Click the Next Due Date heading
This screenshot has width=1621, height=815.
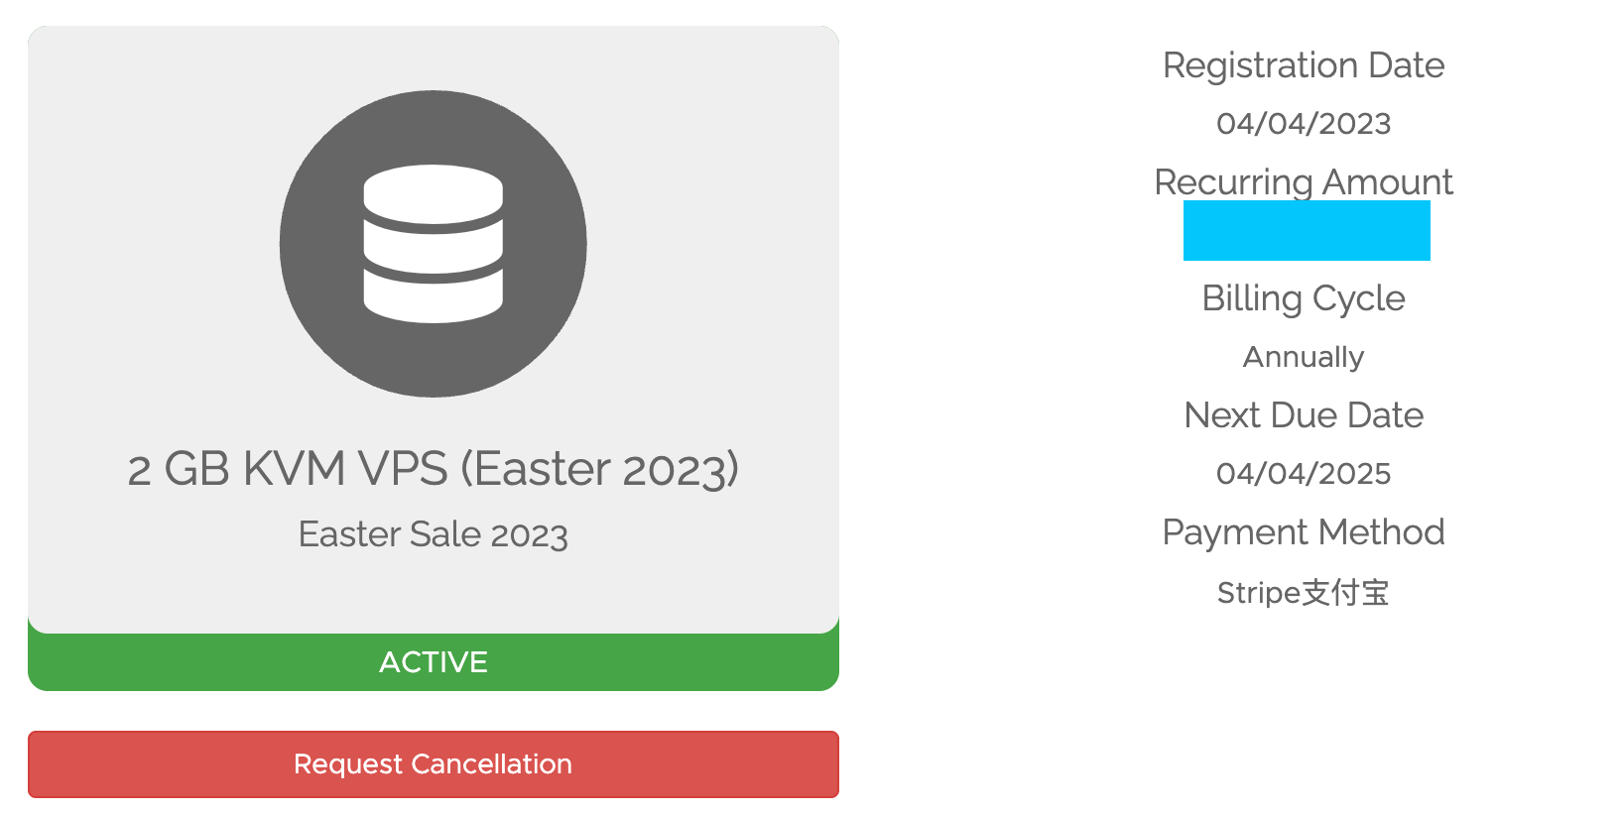tap(1303, 415)
